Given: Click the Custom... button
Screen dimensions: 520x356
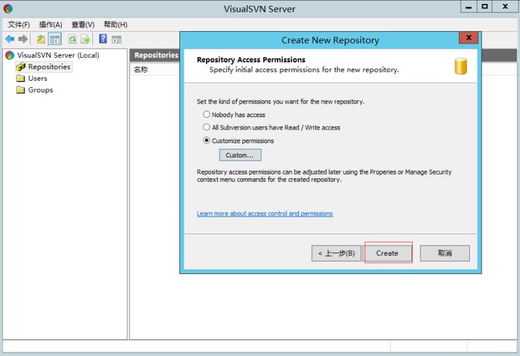Looking at the screenshot, I should click(240, 155).
